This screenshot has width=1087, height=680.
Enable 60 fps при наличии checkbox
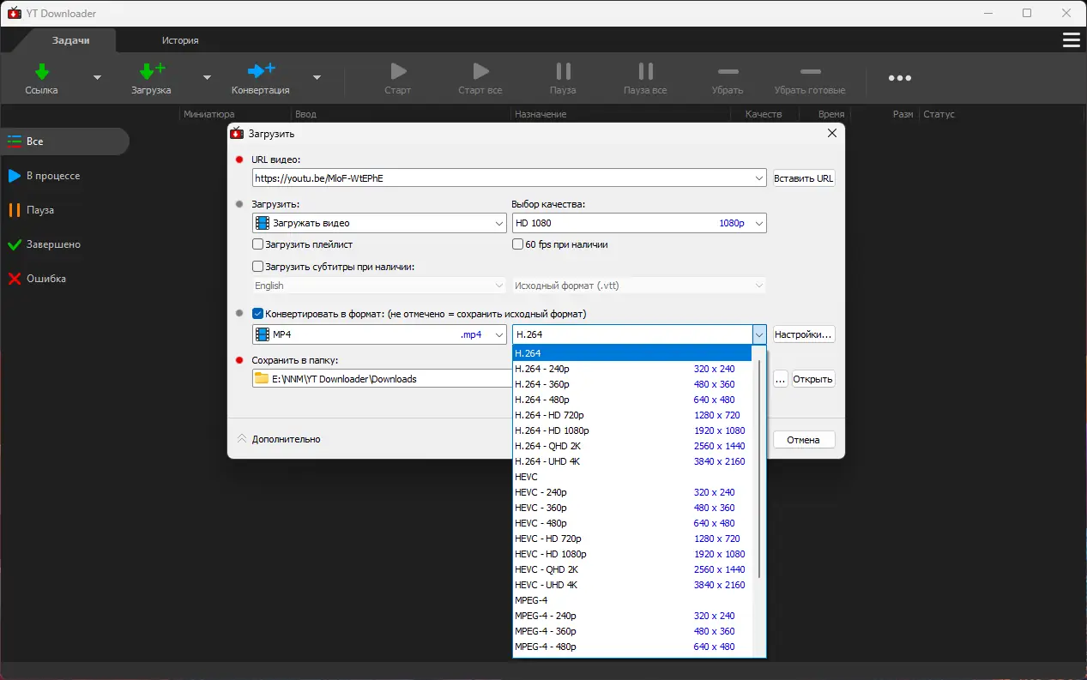coord(517,244)
